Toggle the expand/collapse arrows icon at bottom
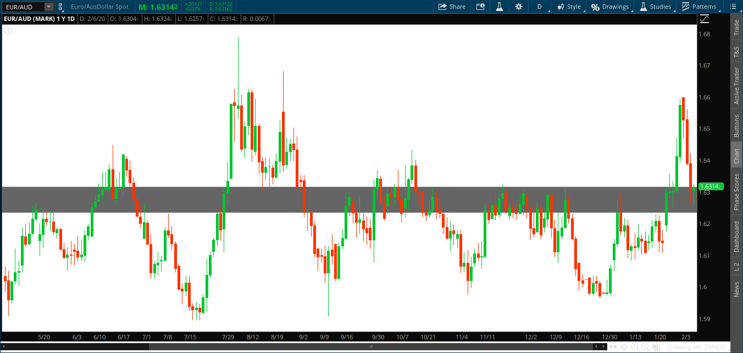This screenshot has height=353, width=743. [x=613, y=347]
